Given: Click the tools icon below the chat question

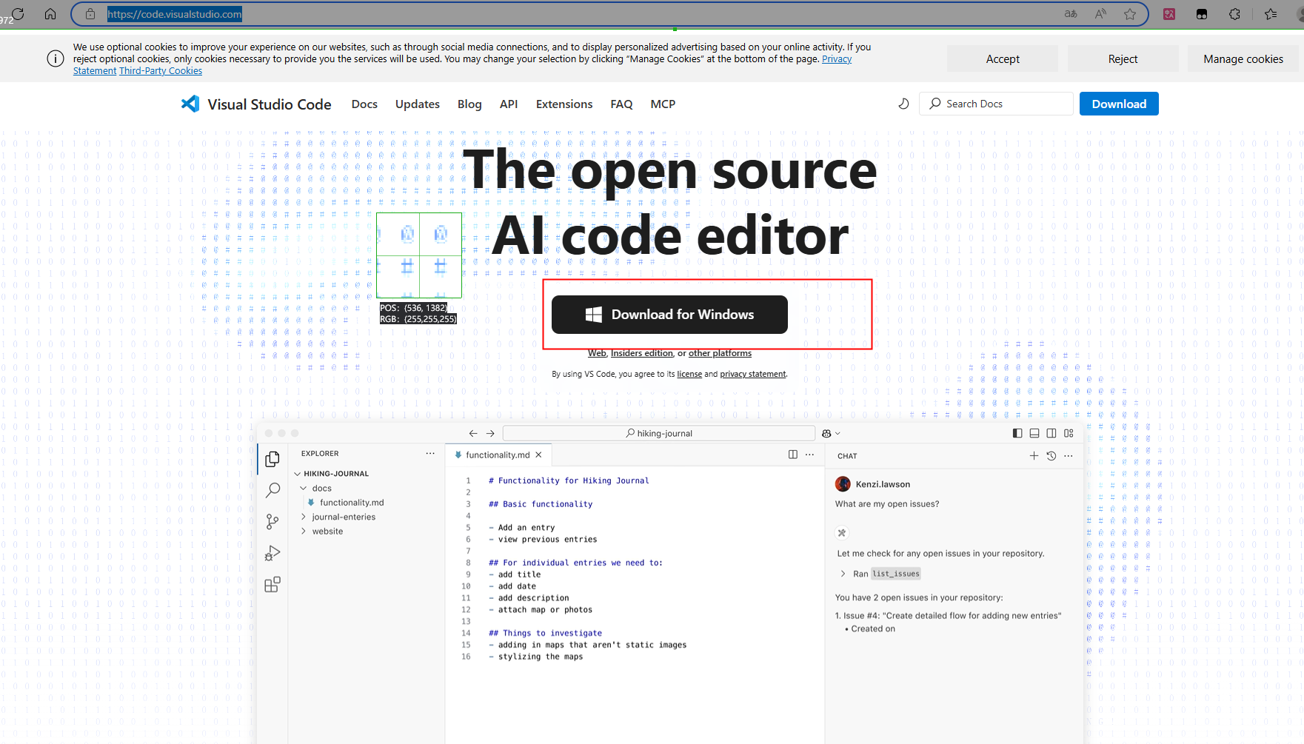Looking at the screenshot, I should tap(842, 532).
